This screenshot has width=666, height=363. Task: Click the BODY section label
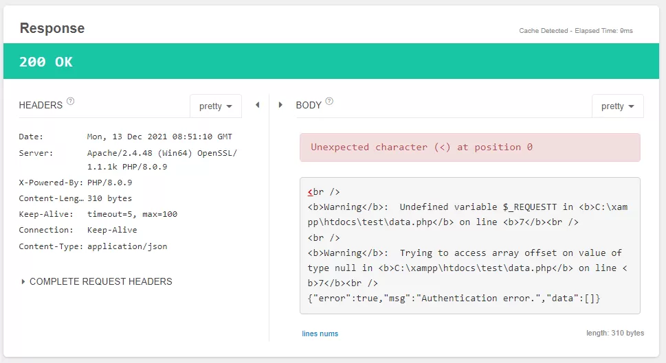[309, 105]
